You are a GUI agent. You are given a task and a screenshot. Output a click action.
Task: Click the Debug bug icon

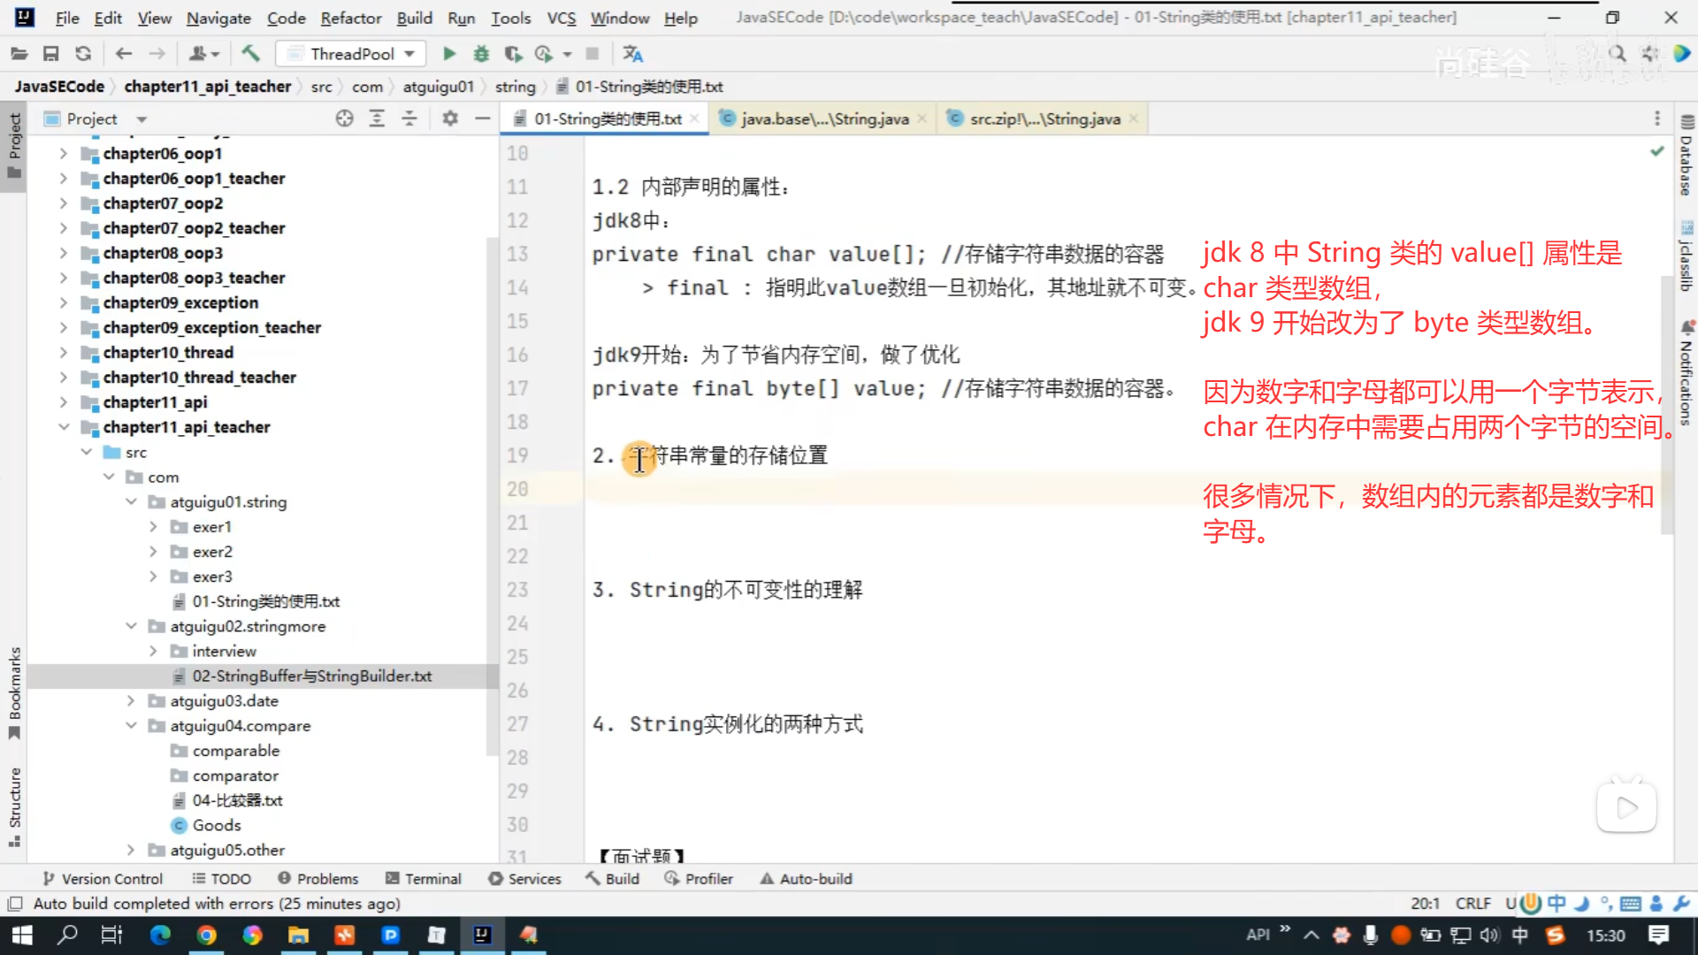pyautogui.click(x=481, y=54)
